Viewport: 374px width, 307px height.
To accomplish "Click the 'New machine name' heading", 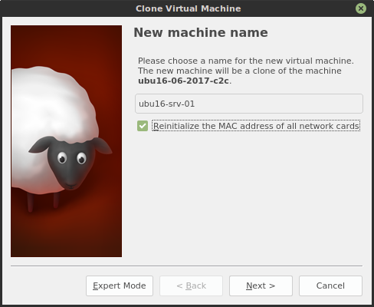I will pos(201,32).
